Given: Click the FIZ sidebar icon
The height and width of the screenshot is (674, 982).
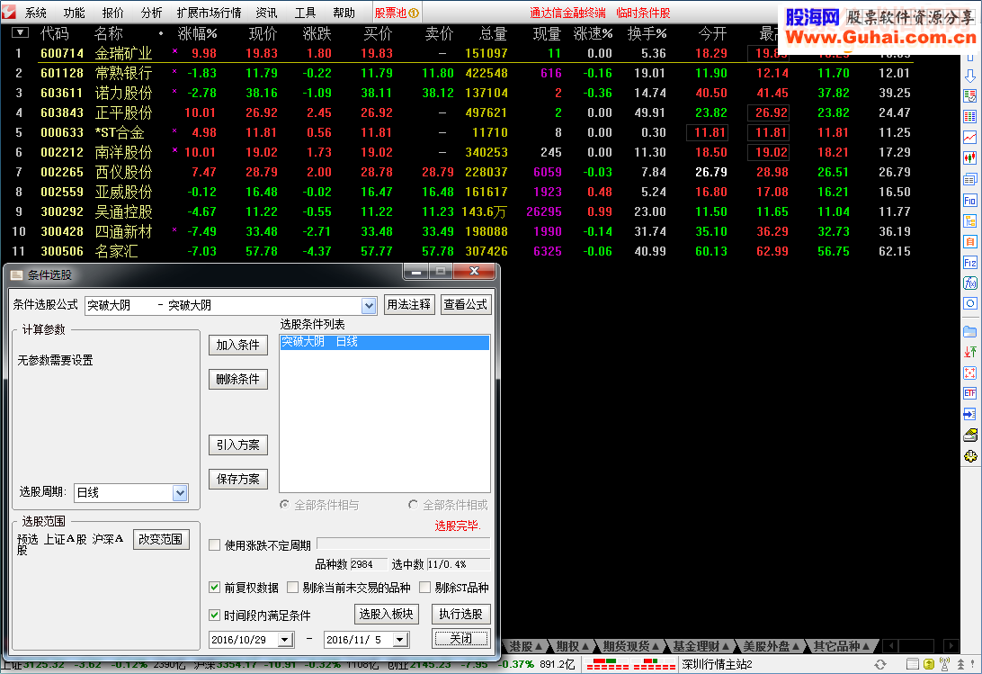Looking at the screenshot, I should click(x=970, y=263).
